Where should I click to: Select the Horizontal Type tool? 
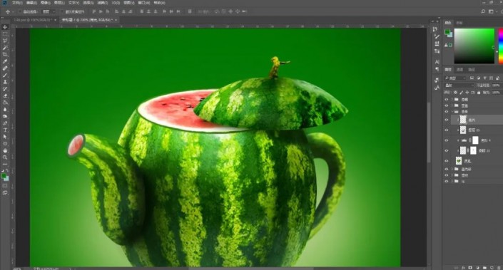click(x=5, y=130)
